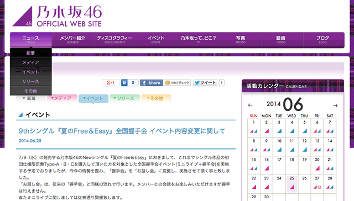The width and height of the screenshot is (354, 201).
Task: Open the イベント EVENT navigation tab
Action: tap(156, 40)
